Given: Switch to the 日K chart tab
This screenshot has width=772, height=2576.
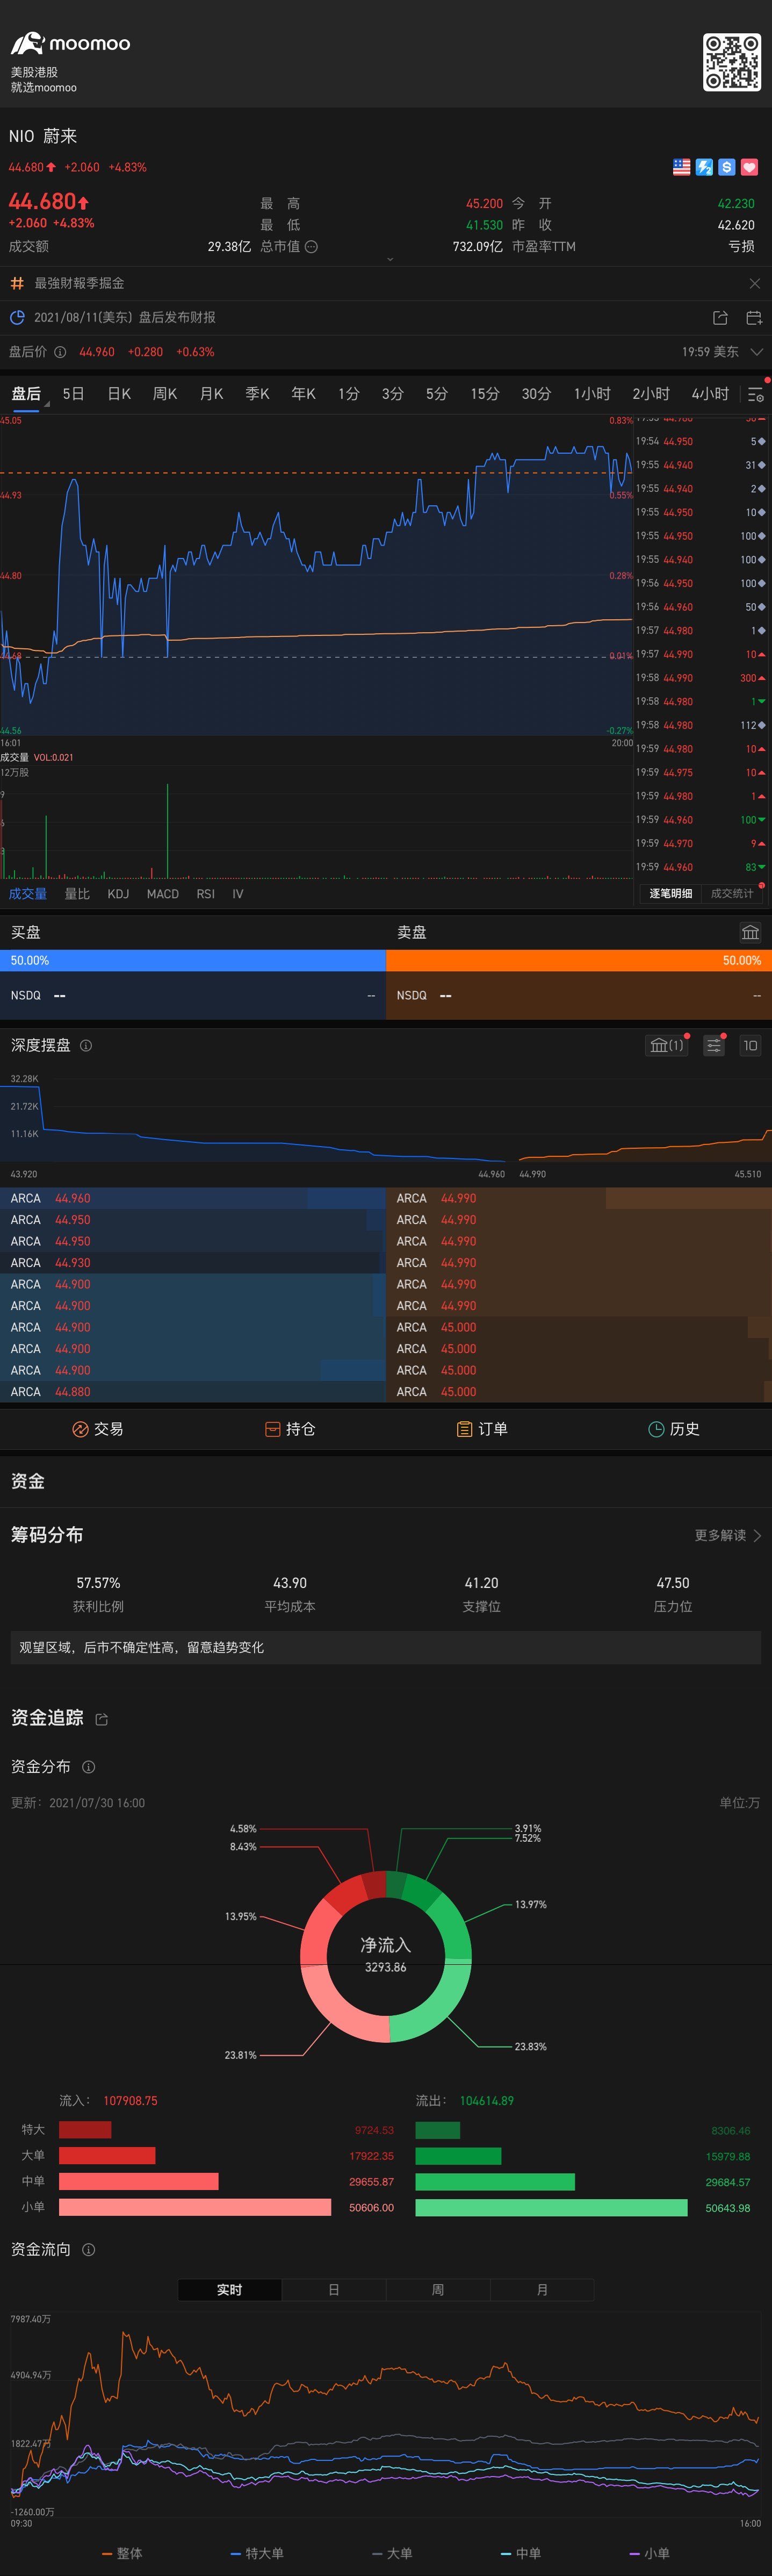Looking at the screenshot, I should pos(119,394).
